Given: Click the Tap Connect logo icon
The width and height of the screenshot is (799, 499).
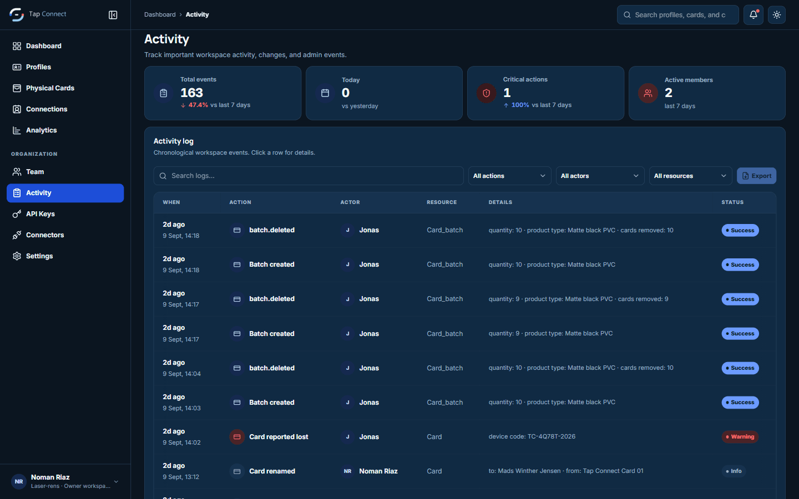Looking at the screenshot, I should pyautogui.click(x=17, y=15).
